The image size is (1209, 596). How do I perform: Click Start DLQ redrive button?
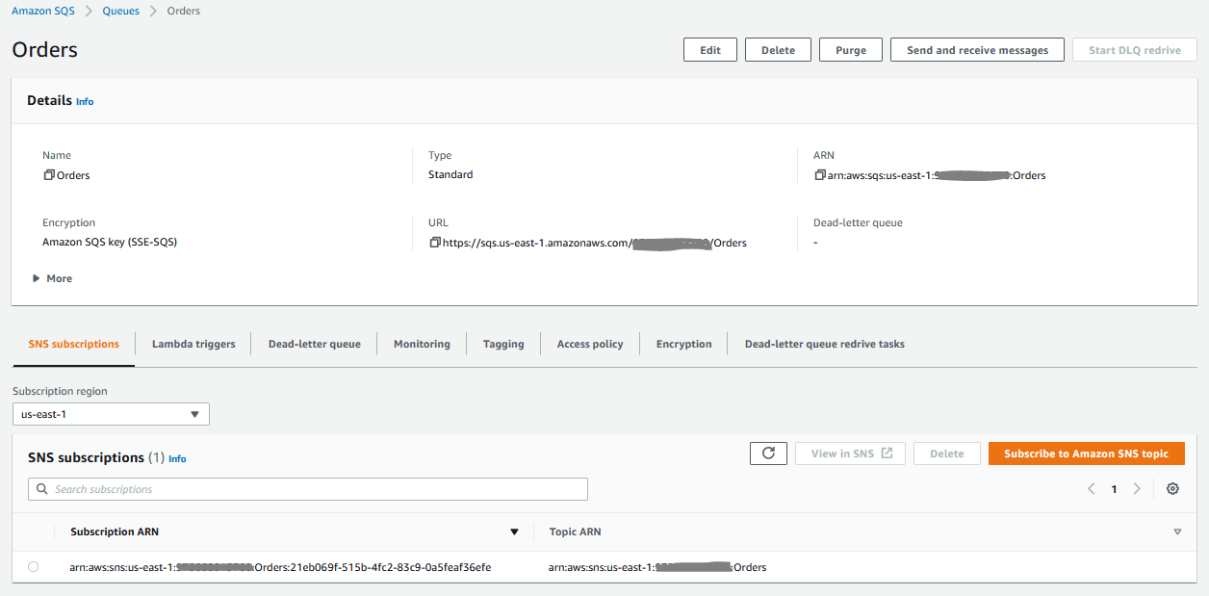[x=1135, y=50]
